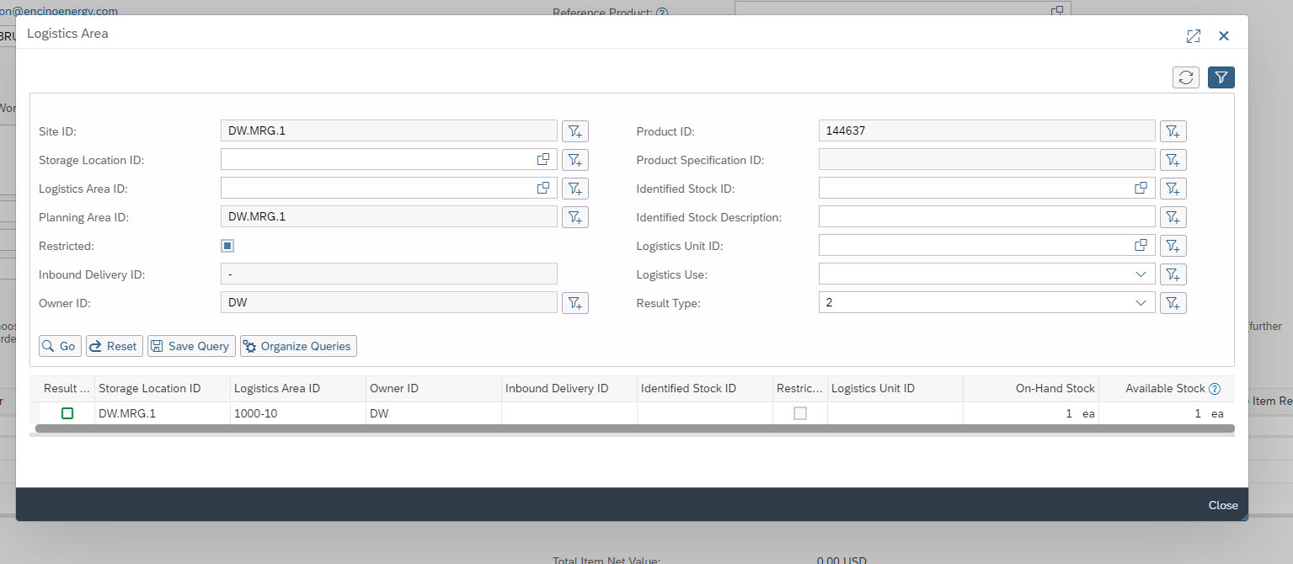
Task: Select the result row checkbox for DW.MRG.1
Action: [x=67, y=413]
